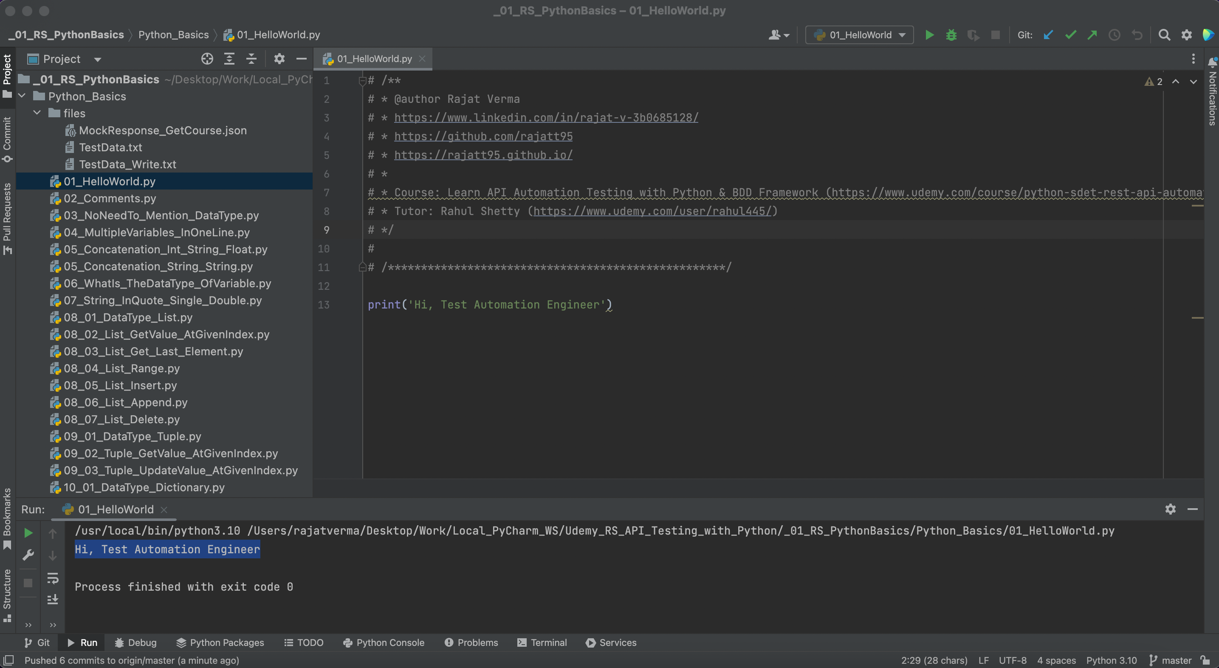Toggle read-only lock icon in status bar

pos(1205,660)
